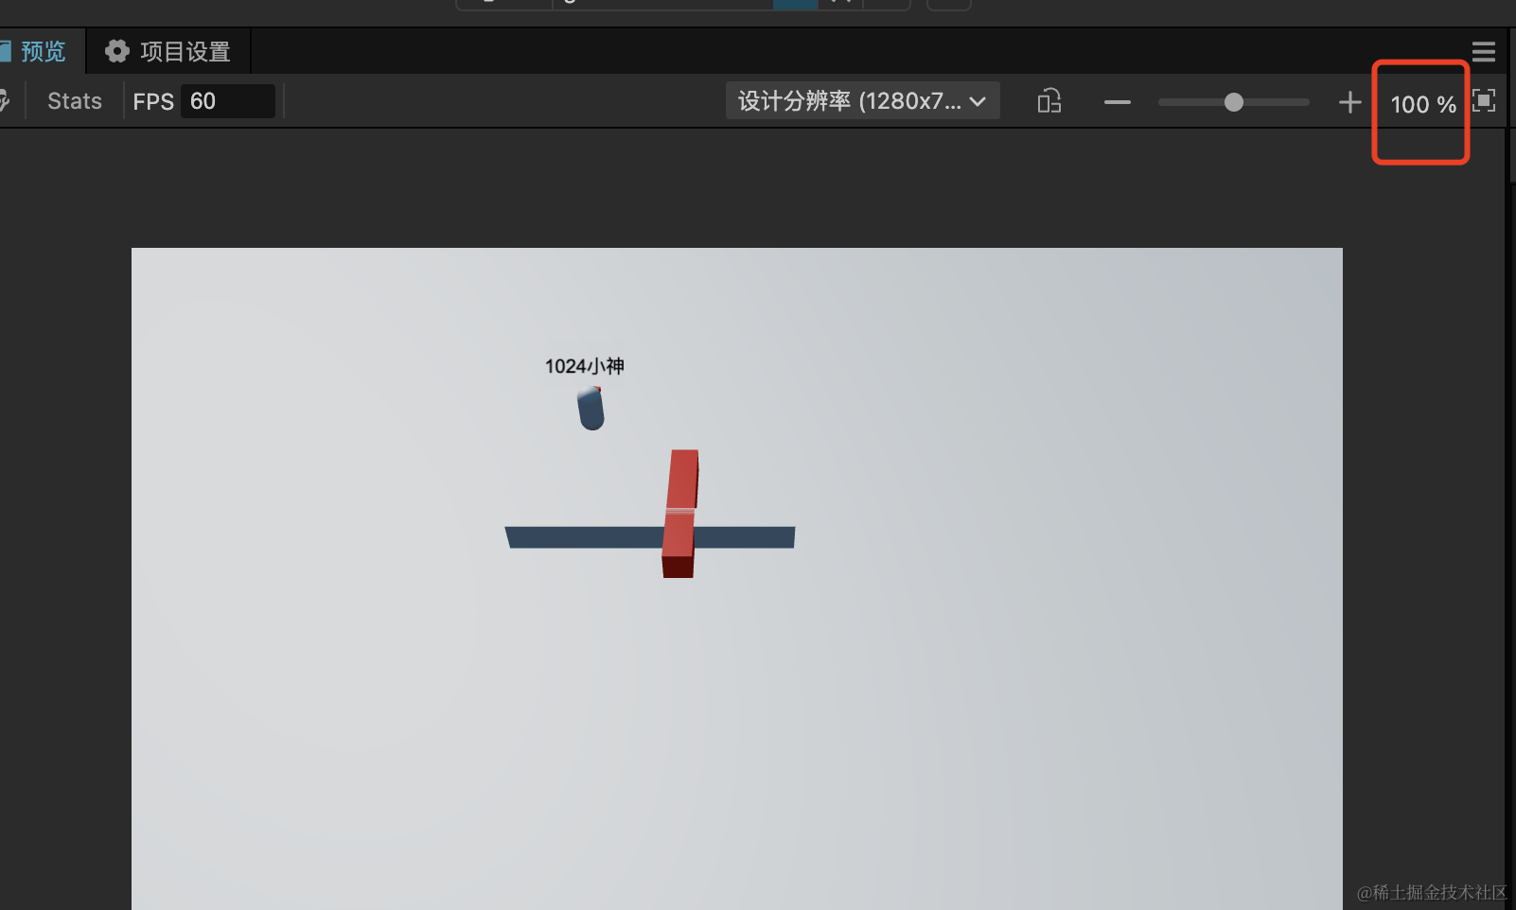Click the red block in preview

[680, 514]
